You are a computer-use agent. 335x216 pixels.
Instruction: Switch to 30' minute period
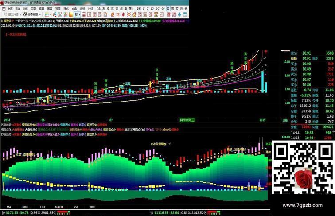tap(158, 8)
